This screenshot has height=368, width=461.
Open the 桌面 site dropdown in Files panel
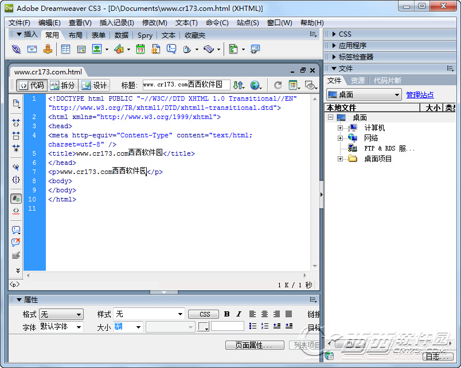coord(364,95)
